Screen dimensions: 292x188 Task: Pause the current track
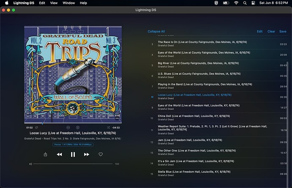tap(73, 154)
